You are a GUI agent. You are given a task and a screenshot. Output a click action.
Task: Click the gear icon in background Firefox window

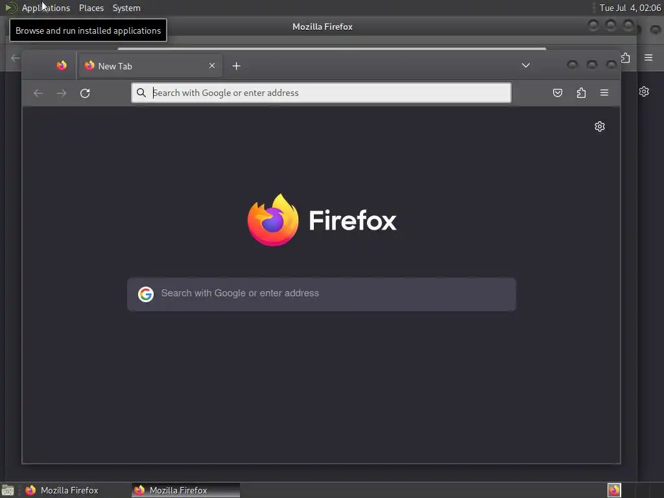click(x=644, y=91)
